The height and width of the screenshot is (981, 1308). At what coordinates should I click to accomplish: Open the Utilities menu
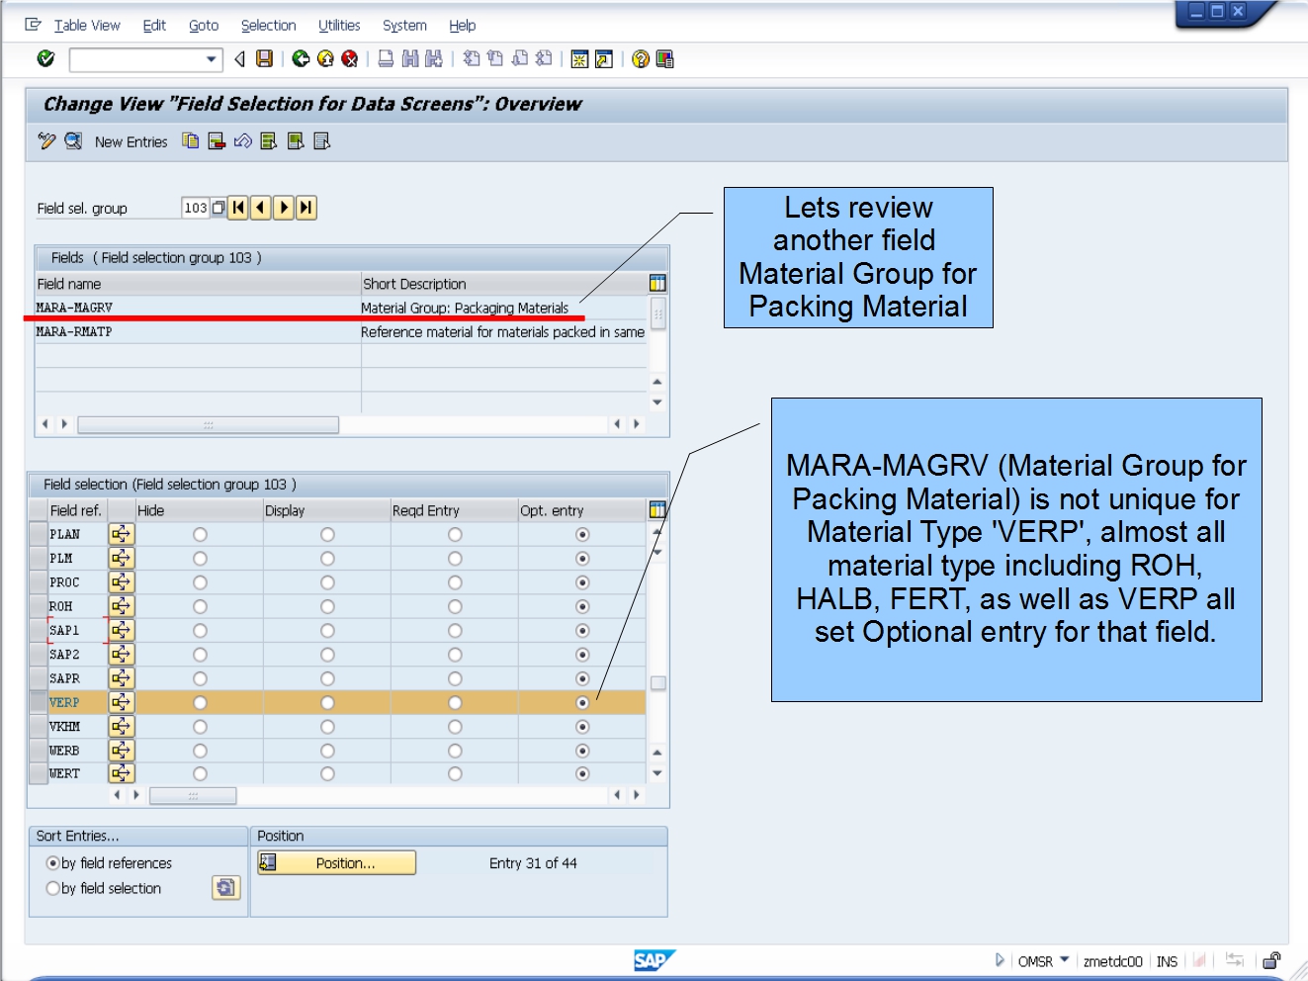339,25
